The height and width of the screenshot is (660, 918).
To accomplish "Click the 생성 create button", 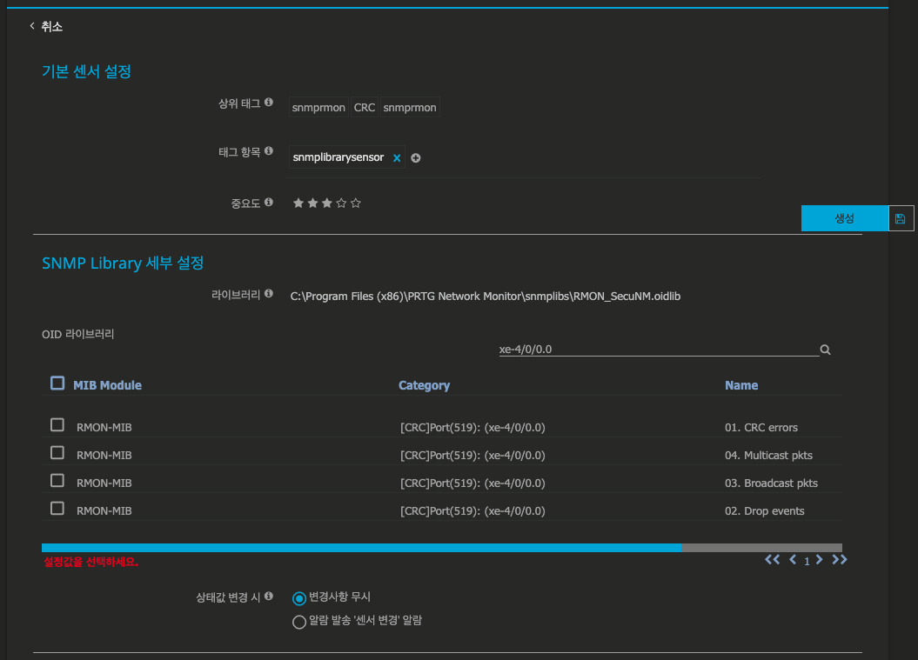I will pyautogui.click(x=844, y=218).
